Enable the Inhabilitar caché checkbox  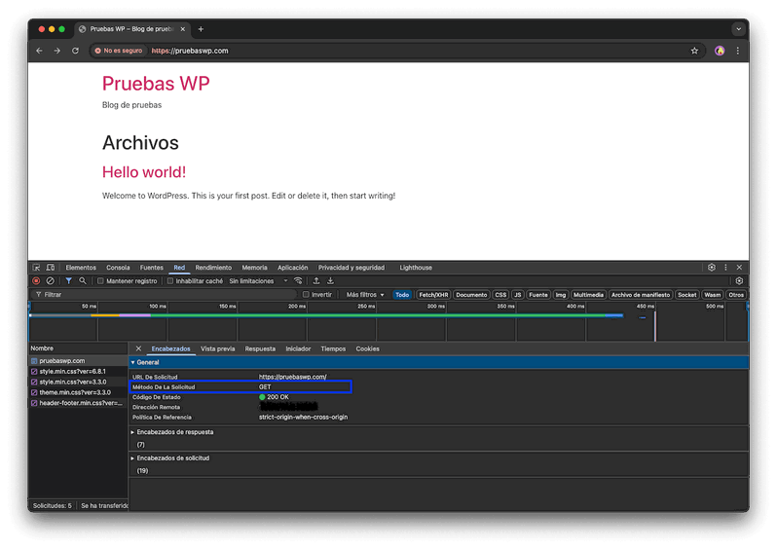tap(170, 281)
